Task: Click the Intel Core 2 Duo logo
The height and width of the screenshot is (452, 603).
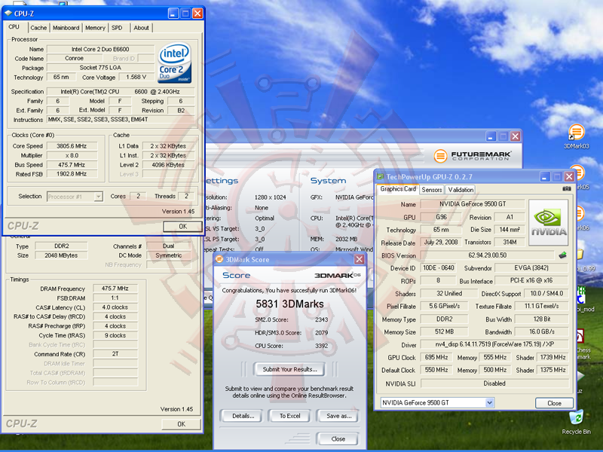Action: [x=174, y=63]
